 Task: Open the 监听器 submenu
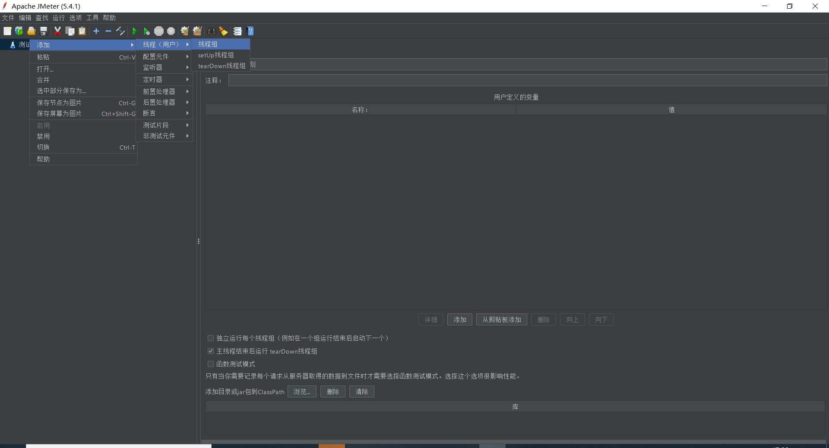coord(164,68)
